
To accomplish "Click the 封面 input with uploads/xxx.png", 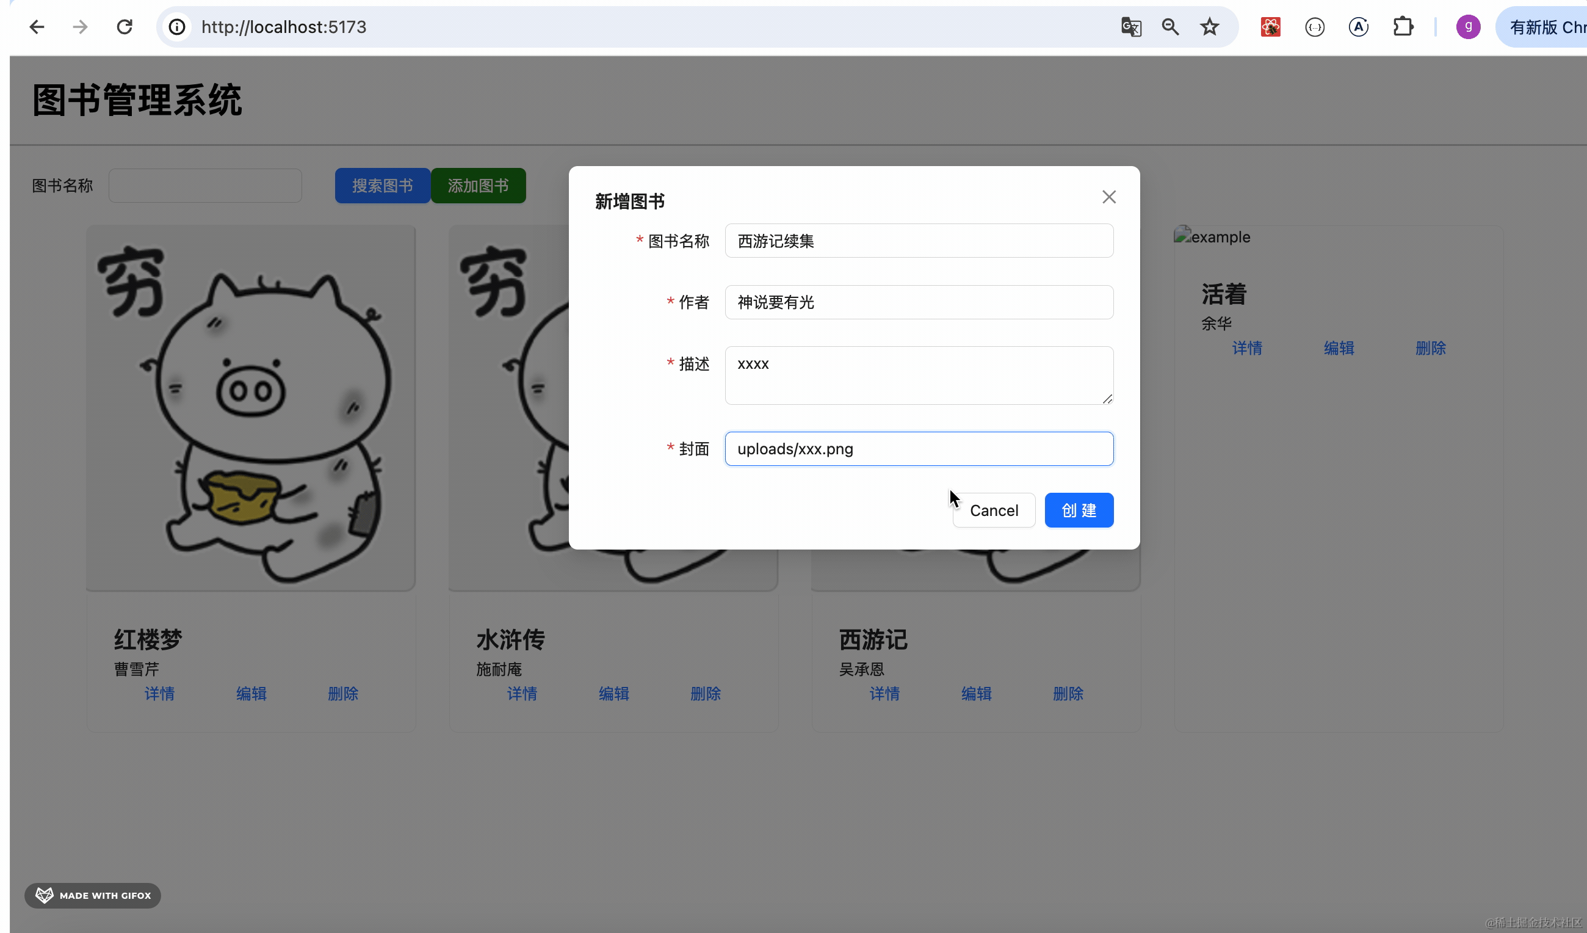I will [918, 449].
